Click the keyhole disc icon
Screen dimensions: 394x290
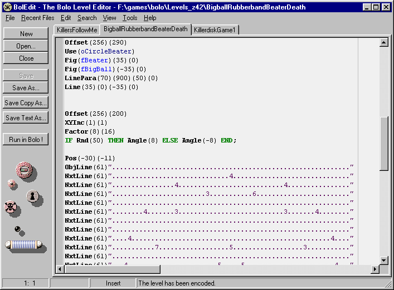tap(32, 196)
